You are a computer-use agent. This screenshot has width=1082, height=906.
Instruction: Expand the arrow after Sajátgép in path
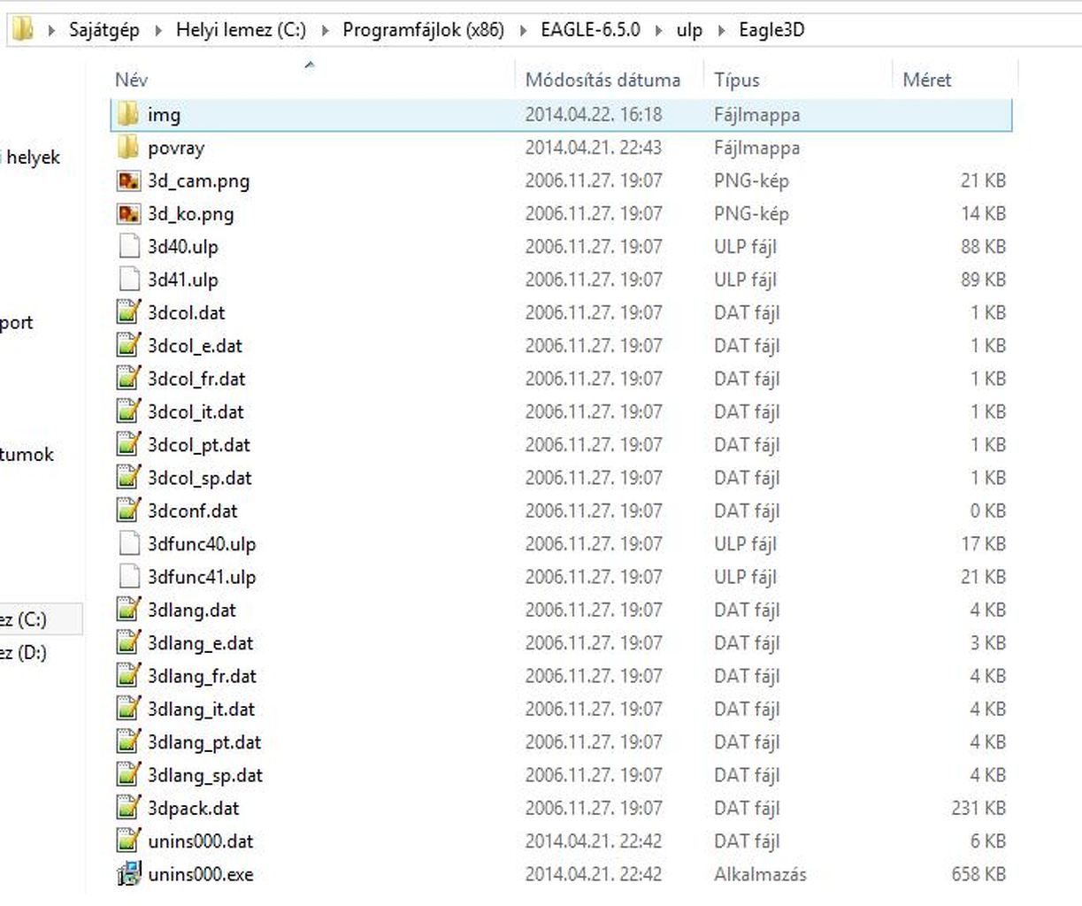point(158,30)
